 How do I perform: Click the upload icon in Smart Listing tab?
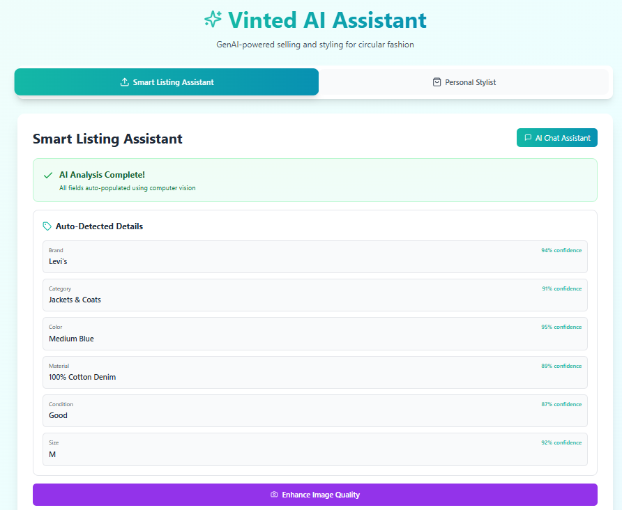pos(125,82)
